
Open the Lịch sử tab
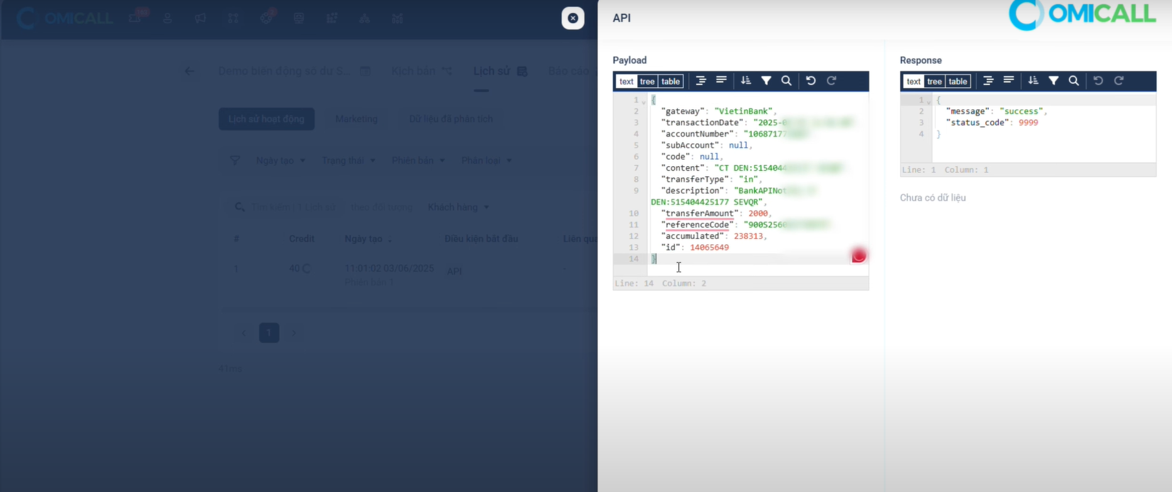click(500, 71)
